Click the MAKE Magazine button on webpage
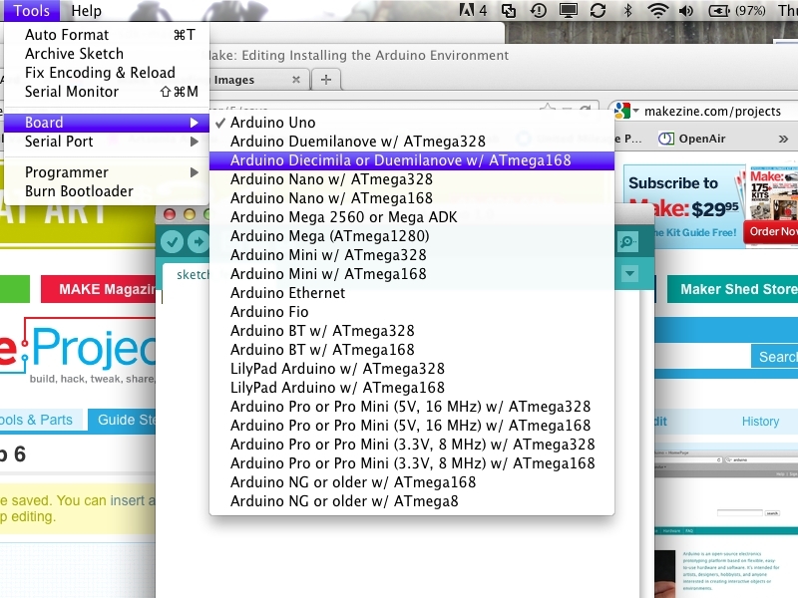The image size is (798, 598). [x=99, y=289]
